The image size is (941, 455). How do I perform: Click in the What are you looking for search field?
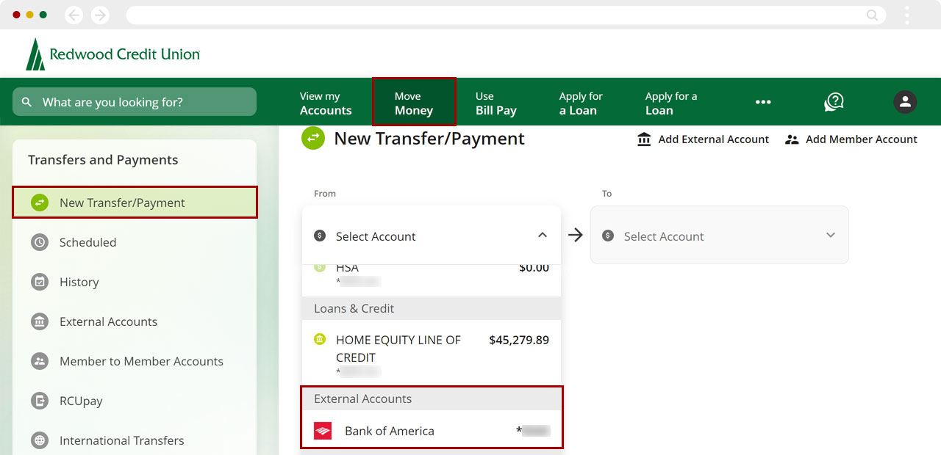[x=135, y=102]
